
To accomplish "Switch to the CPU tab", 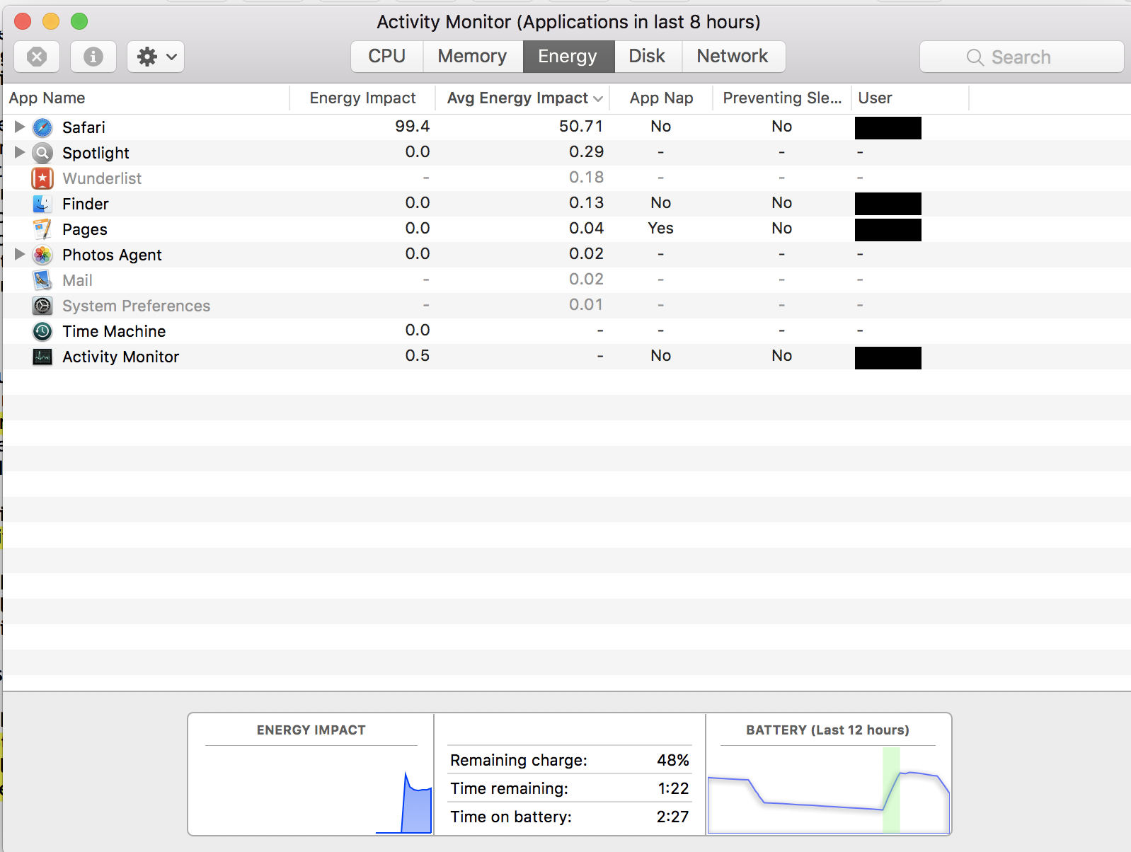I will (387, 57).
